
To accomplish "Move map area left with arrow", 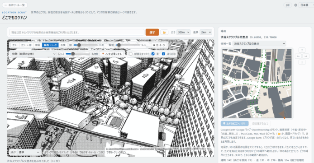I will pos(298,56).
